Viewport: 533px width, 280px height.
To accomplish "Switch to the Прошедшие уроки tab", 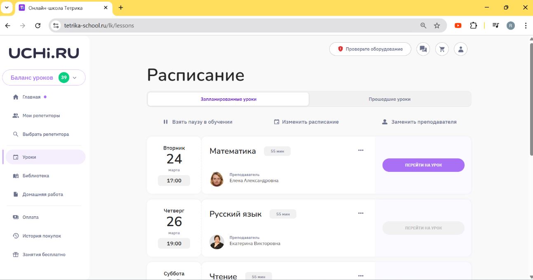I will (390, 99).
